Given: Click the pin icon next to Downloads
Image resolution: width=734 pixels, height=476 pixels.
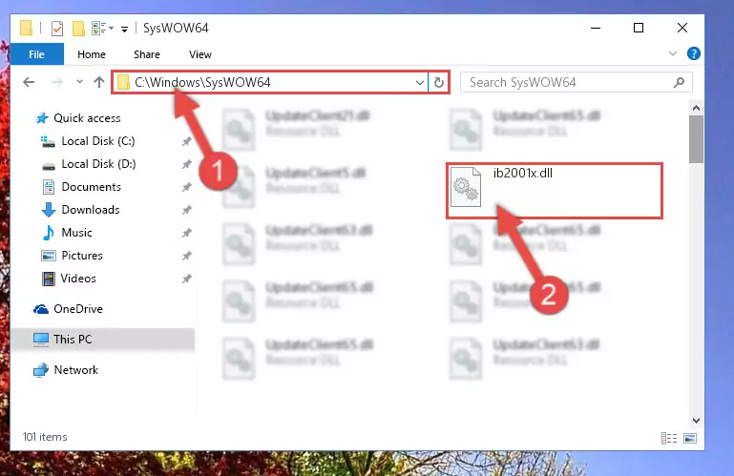Looking at the screenshot, I should coord(186,210).
